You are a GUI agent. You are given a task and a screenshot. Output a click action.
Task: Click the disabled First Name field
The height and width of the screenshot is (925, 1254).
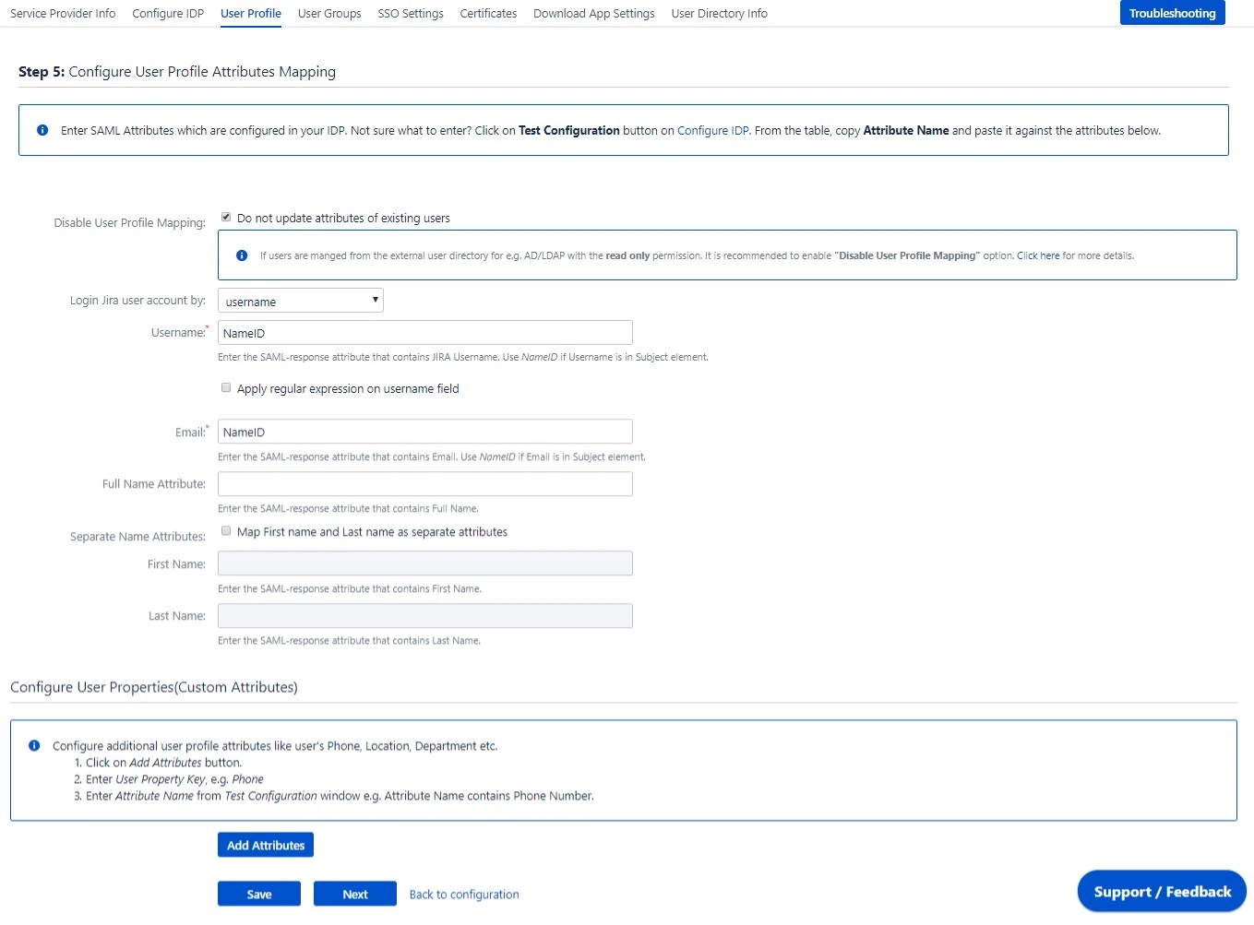425,563
